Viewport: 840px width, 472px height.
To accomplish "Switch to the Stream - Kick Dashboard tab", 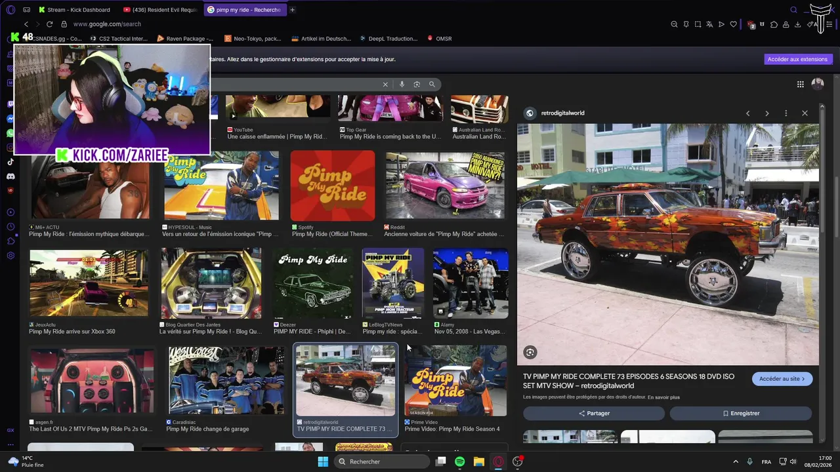I will click(74, 10).
